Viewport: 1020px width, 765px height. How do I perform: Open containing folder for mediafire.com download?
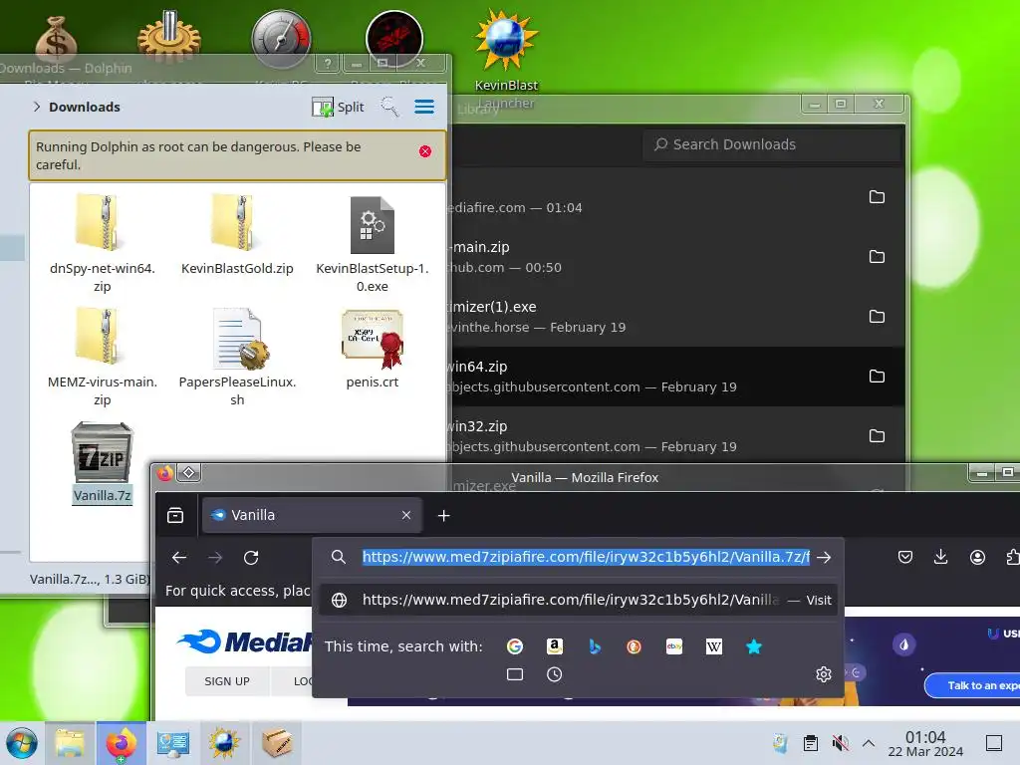click(x=877, y=197)
